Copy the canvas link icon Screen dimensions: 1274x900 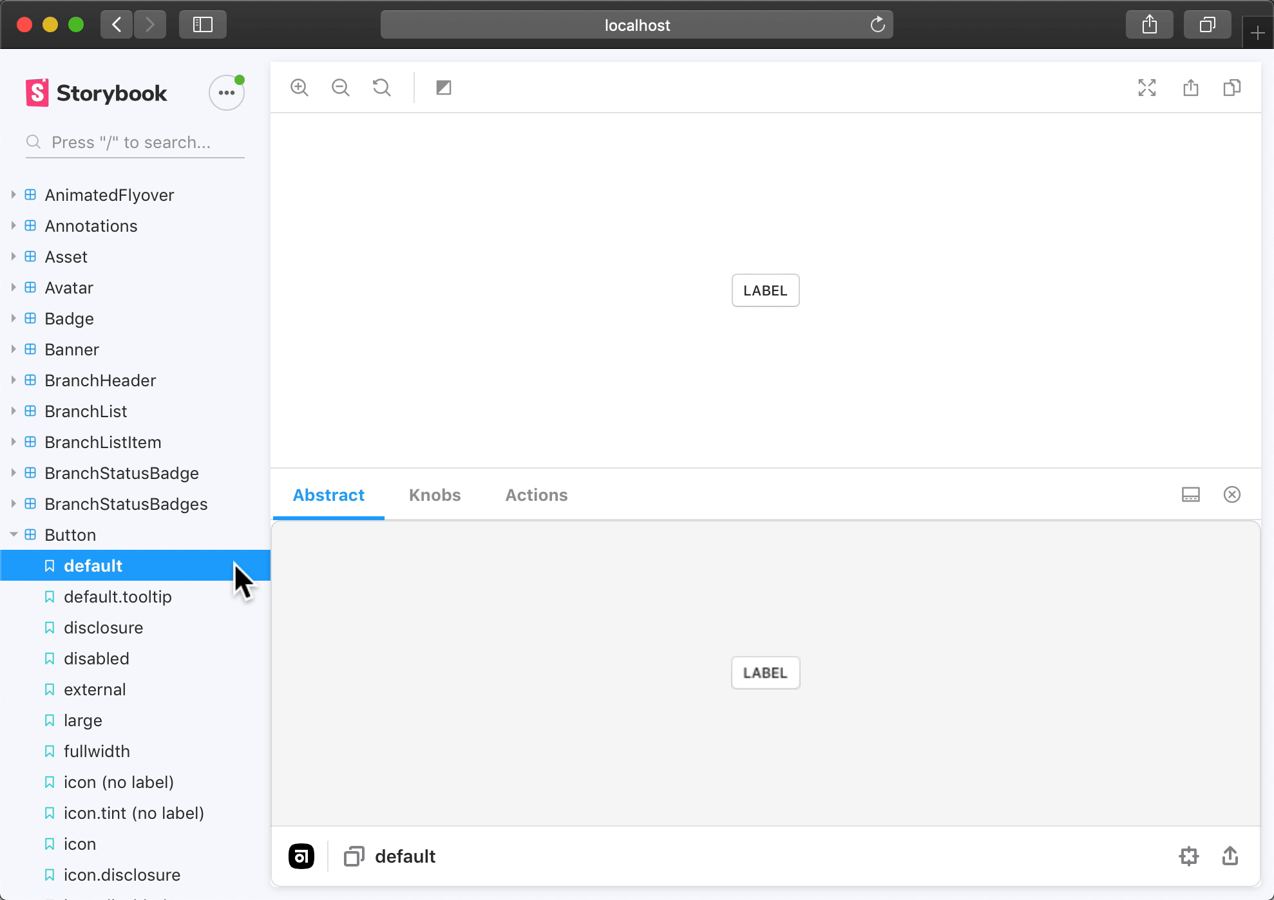coord(1232,88)
